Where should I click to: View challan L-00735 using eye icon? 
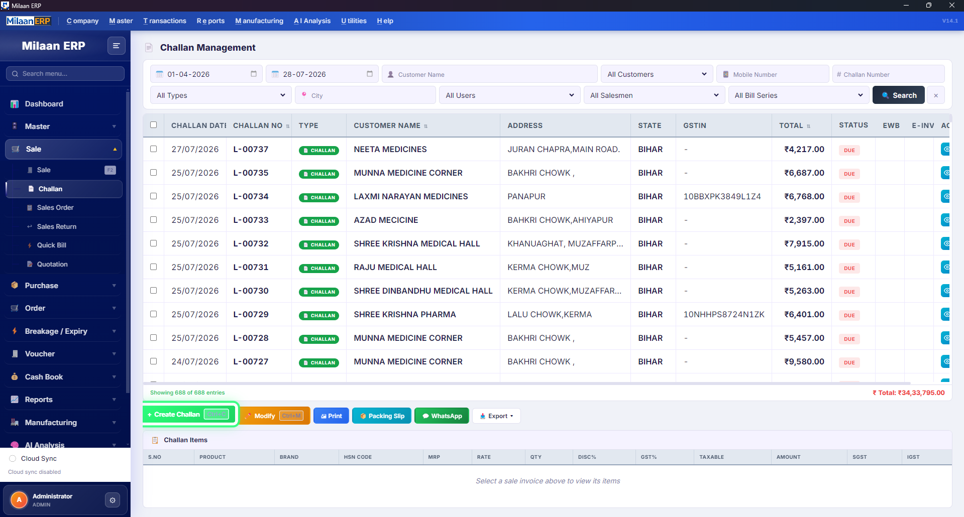pyautogui.click(x=945, y=173)
